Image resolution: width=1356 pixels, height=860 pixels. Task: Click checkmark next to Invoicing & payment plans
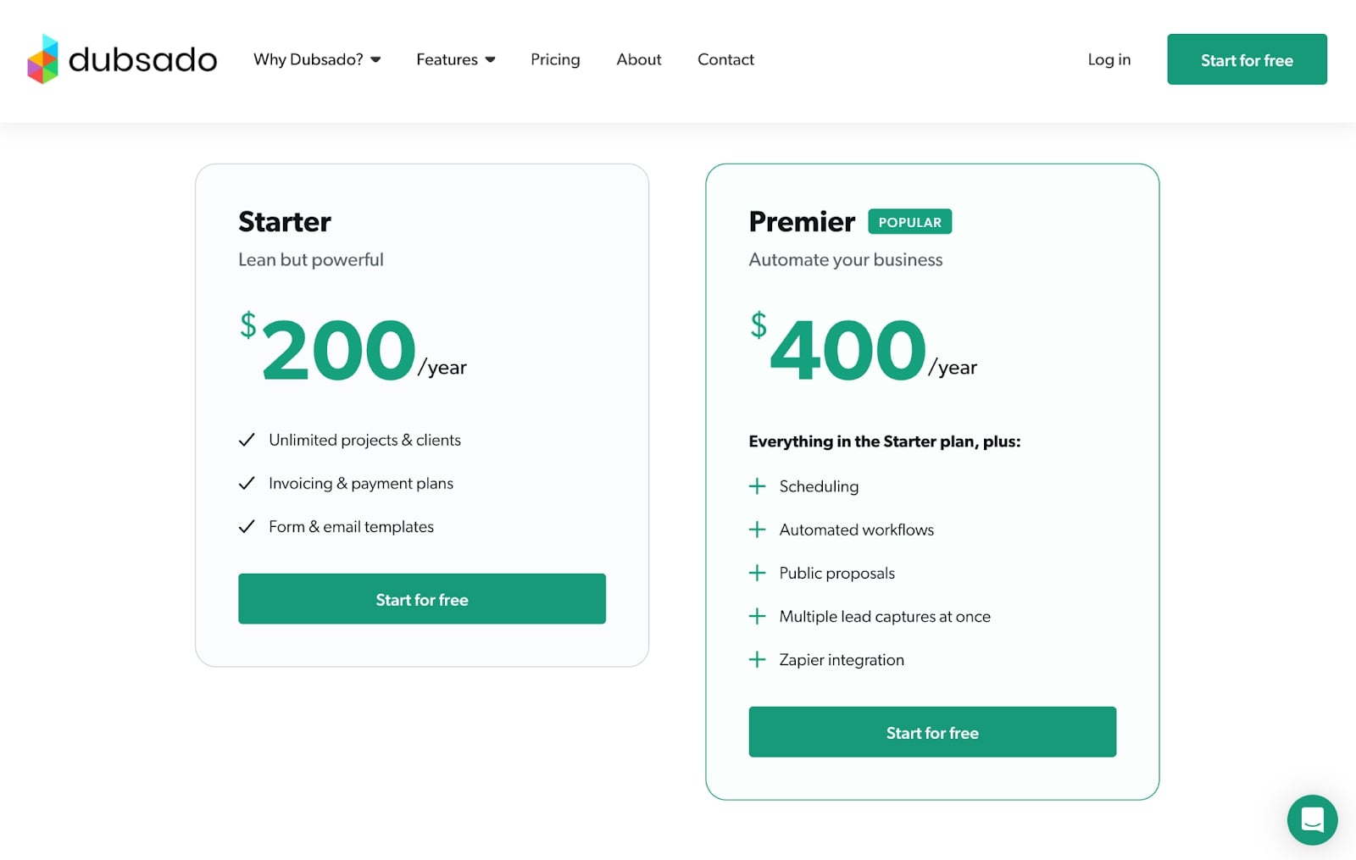coord(247,483)
